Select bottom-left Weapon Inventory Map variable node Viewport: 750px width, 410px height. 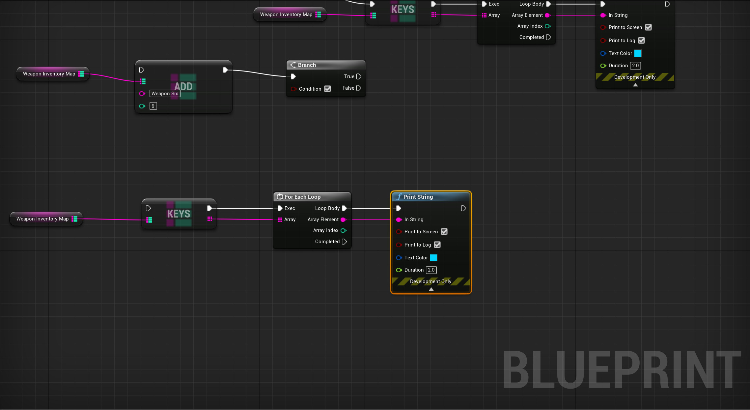[x=42, y=219]
